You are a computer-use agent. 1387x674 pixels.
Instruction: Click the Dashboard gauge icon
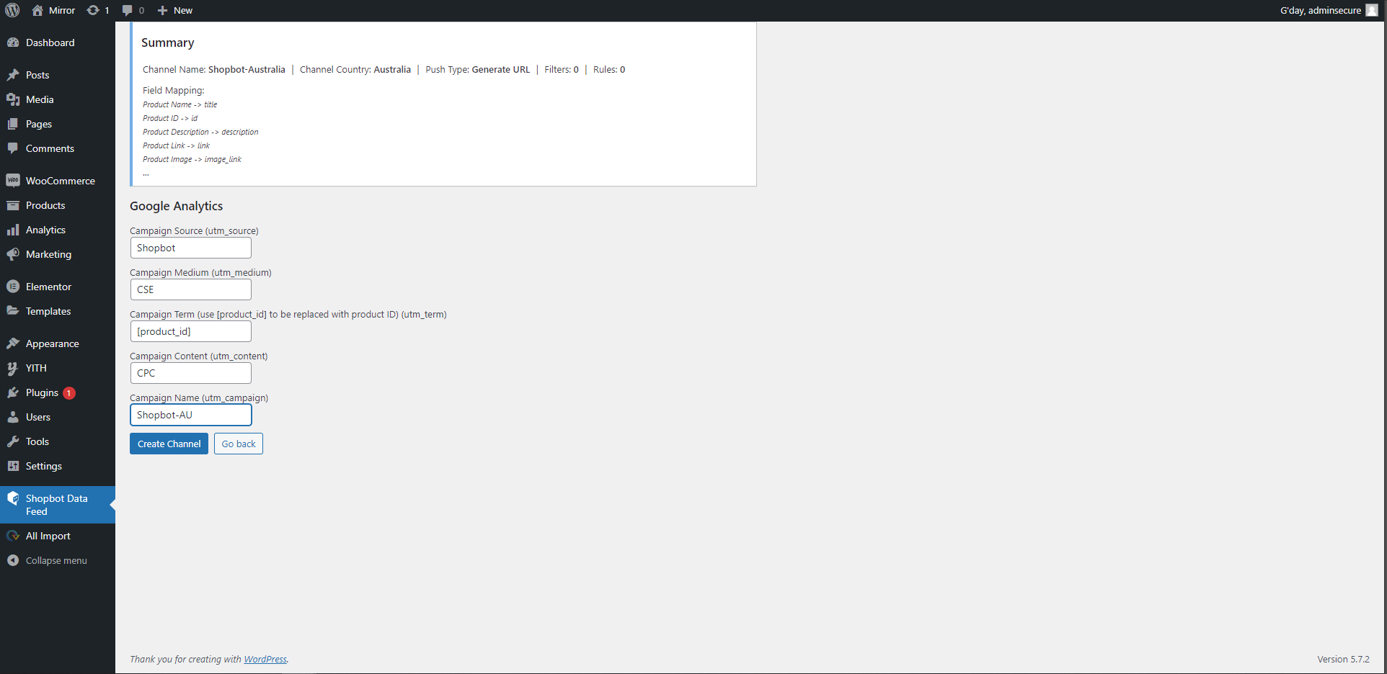[13, 42]
